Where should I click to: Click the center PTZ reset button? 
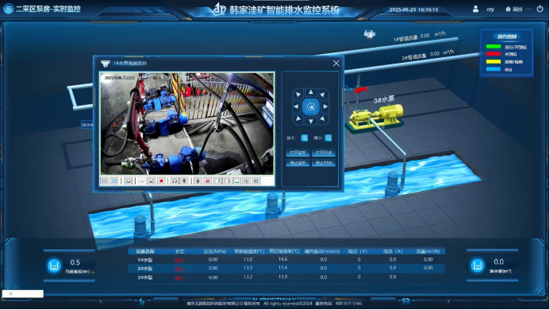click(311, 107)
